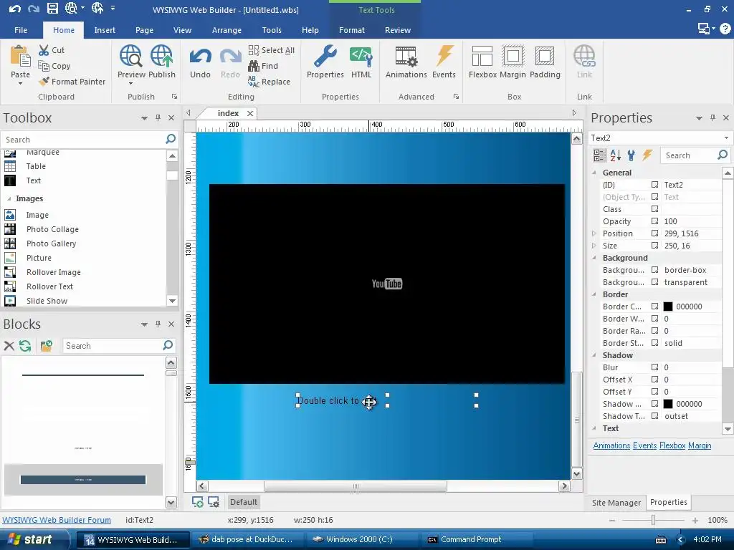The width and height of the screenshot is (734, 550).
Task: Collapse the Shadow property section
Action: pyautogui.click(x=594, y=355)
